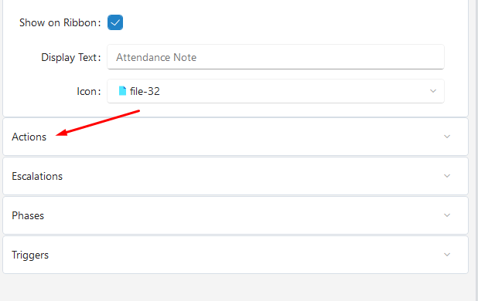Click the Phases panel chevron icon

point(447,215)
